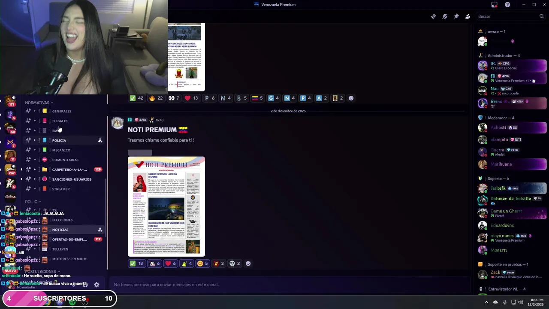Open server icon with 6 badge
The height and width of the screenshot is (309, 549).
tap(10, 183)
